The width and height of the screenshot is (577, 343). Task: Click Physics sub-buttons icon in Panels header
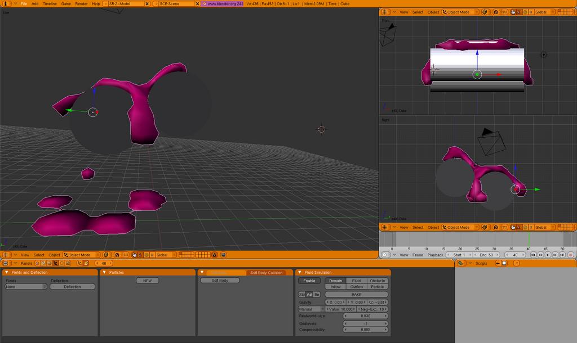pyautogui.click(x=86, y=263)
